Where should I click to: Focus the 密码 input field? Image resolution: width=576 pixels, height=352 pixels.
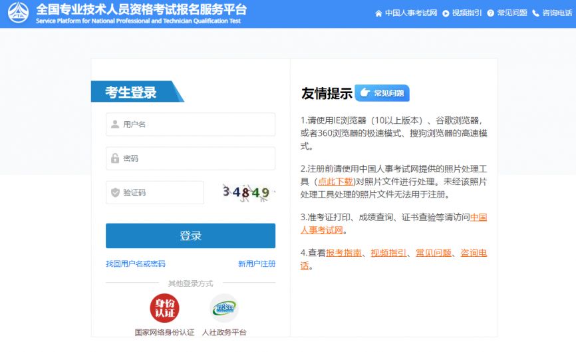pos(190,158)
